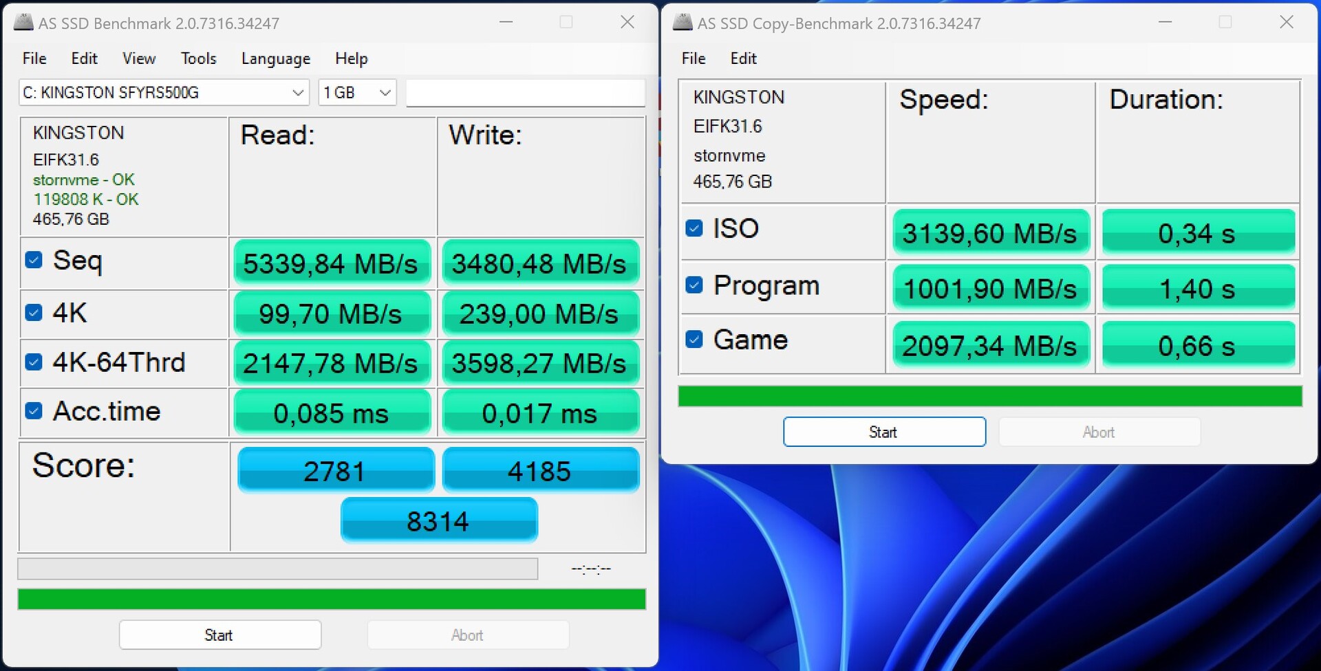
Task: Open the Tools menu
Action: point(199,58)
